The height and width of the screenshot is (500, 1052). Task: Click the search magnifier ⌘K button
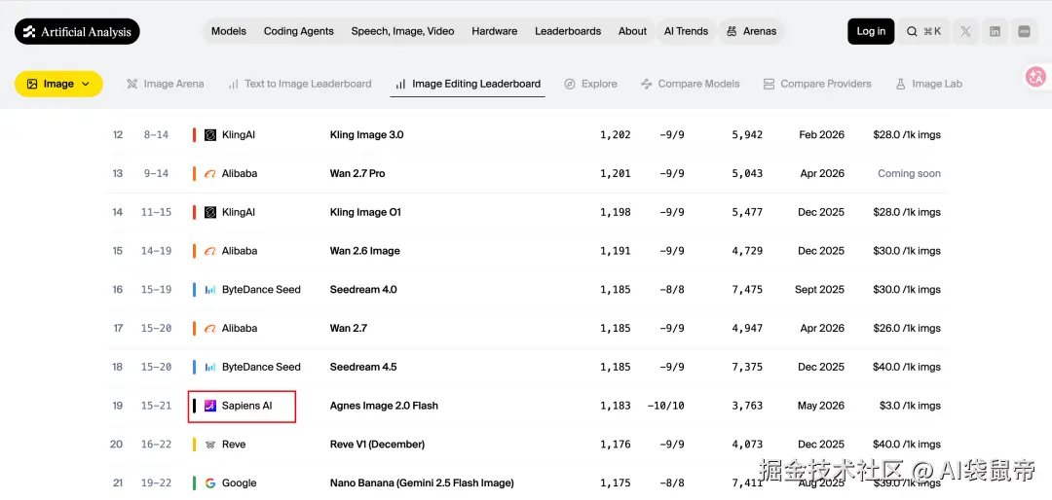point(923,31)
